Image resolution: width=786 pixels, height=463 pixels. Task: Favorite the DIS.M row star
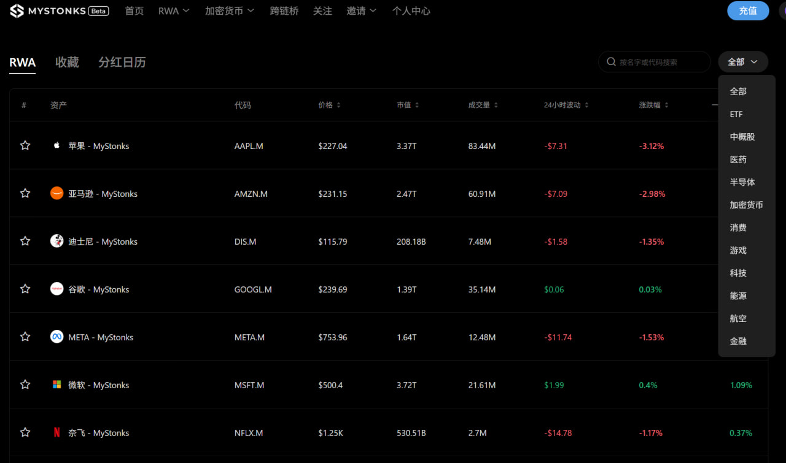(25, 241)
